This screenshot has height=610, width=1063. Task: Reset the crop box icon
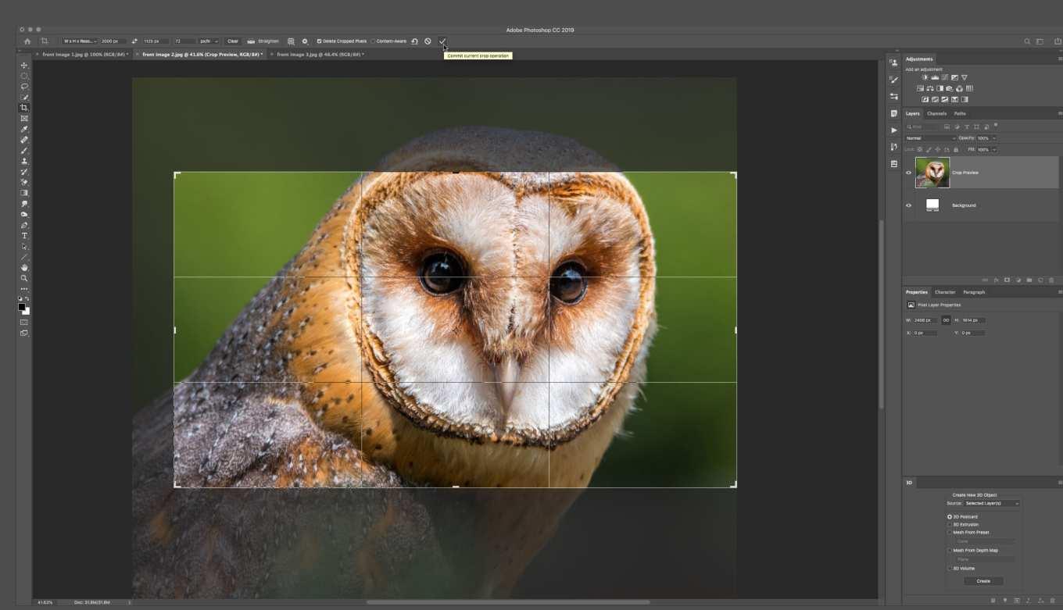(x=414, y=41)
